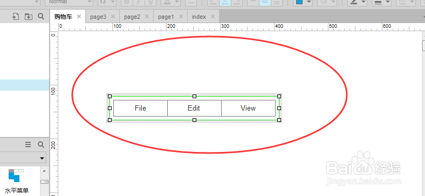This screenshot has width=425, height=196.
Task: Expand the text color dropdown arrow
Action: click(x=177, y=2)
